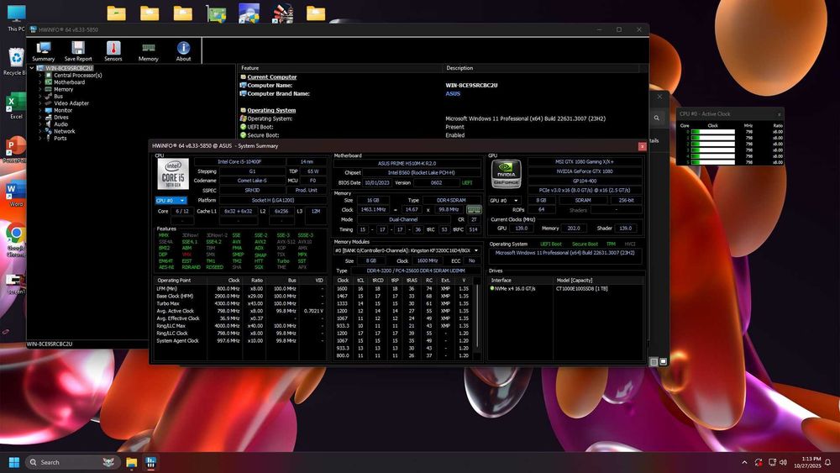Select the Ports tree item

tap(60, 139)
